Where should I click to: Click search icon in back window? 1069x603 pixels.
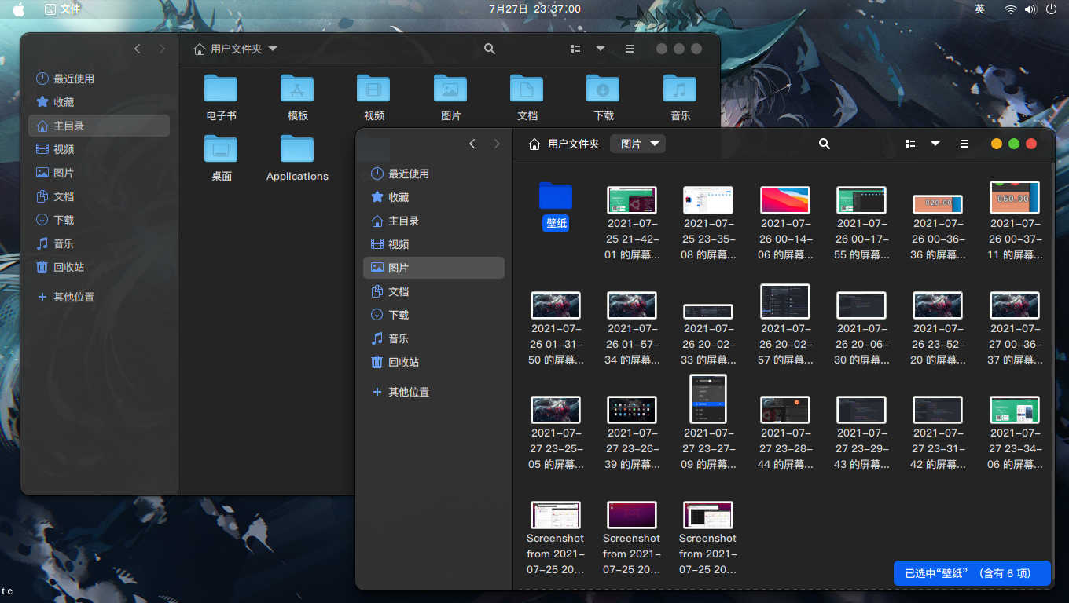[x=490, y=49]
